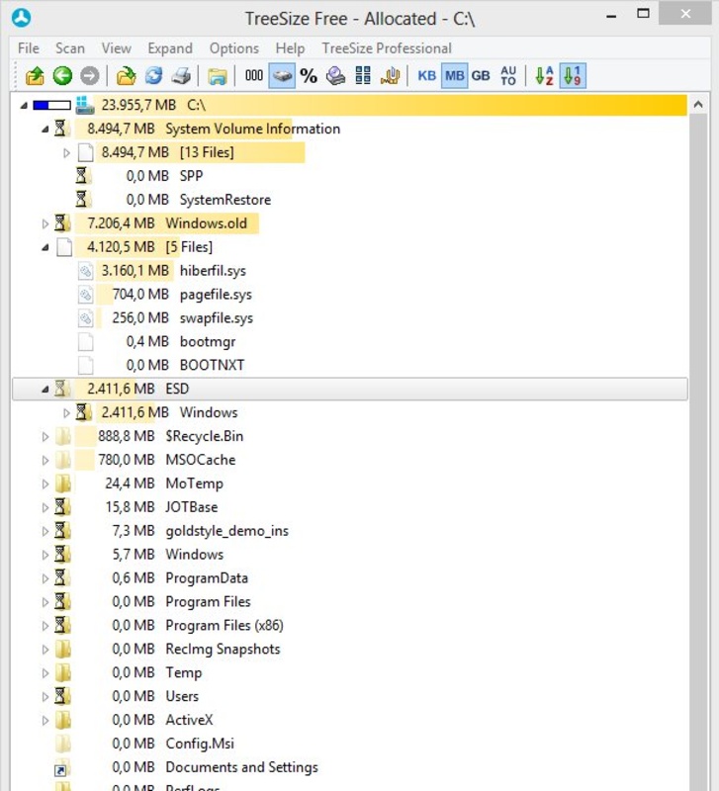Show file count with 000 icon

pyautogui.click(x=254, y=76)
